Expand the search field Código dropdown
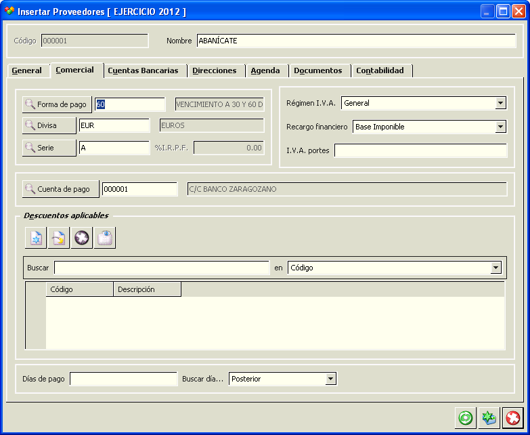 click(495, 268)
